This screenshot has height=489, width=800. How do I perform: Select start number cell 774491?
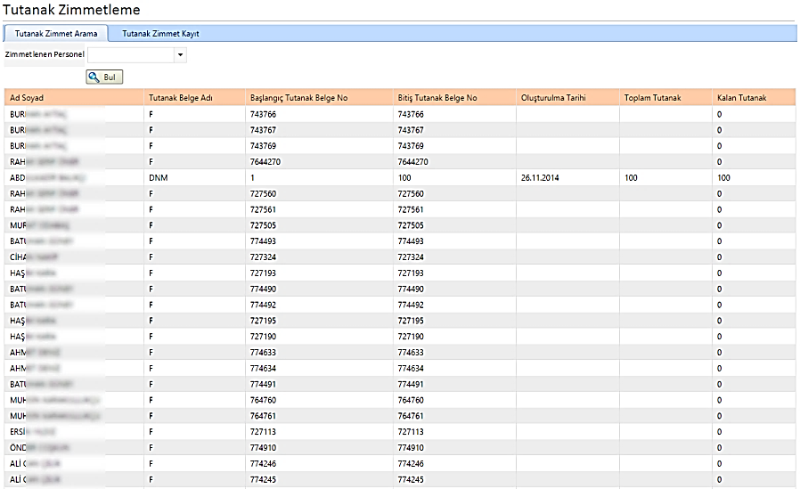tap(319, 384)
